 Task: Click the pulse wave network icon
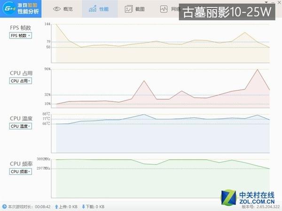pos(164,9)
